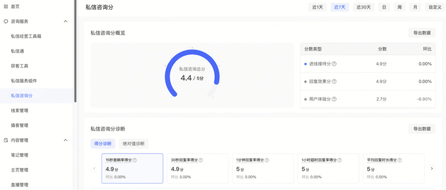446x190 pixels.
Task: Click the 回复效果分 table row label
Action: click(x=320, y=82)
